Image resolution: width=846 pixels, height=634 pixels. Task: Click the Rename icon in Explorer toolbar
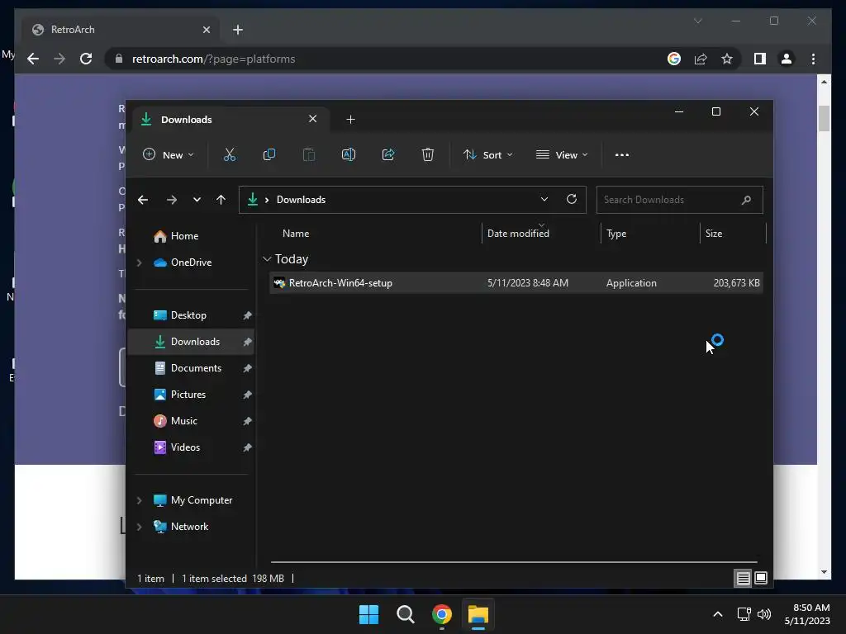point(349,154)
